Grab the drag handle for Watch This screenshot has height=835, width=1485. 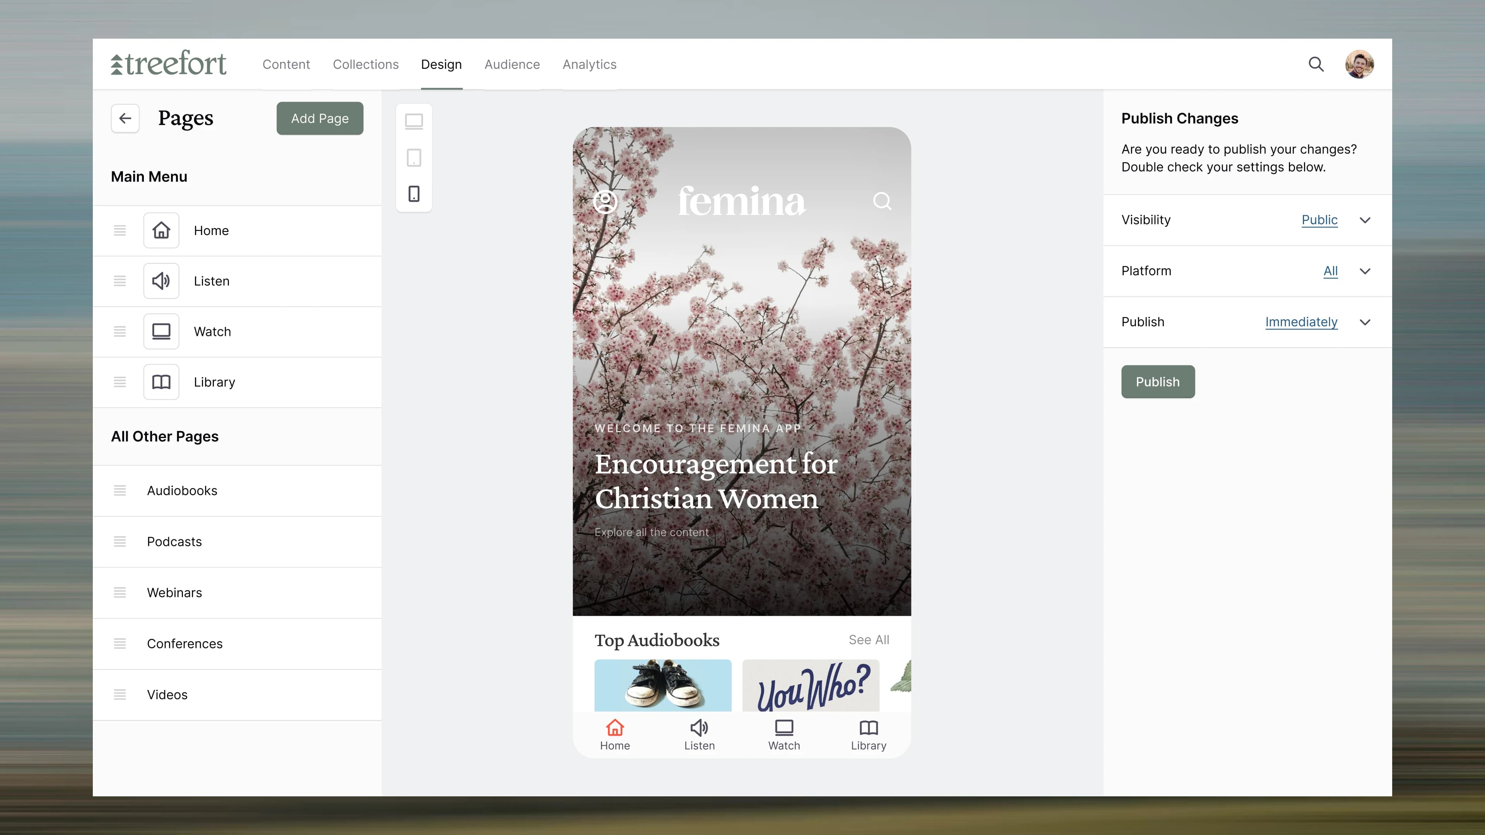pyautogui.click(x=120, y=331)
